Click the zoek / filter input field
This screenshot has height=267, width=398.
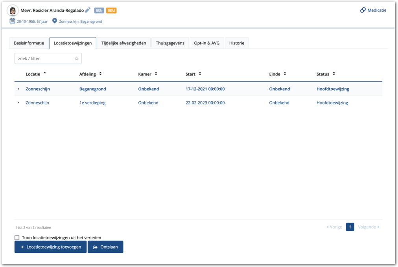pyautogui.click(x=44, y=59)
